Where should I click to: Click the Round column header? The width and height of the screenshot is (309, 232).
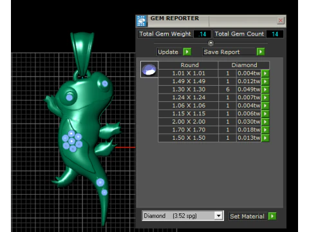[189, 65]
